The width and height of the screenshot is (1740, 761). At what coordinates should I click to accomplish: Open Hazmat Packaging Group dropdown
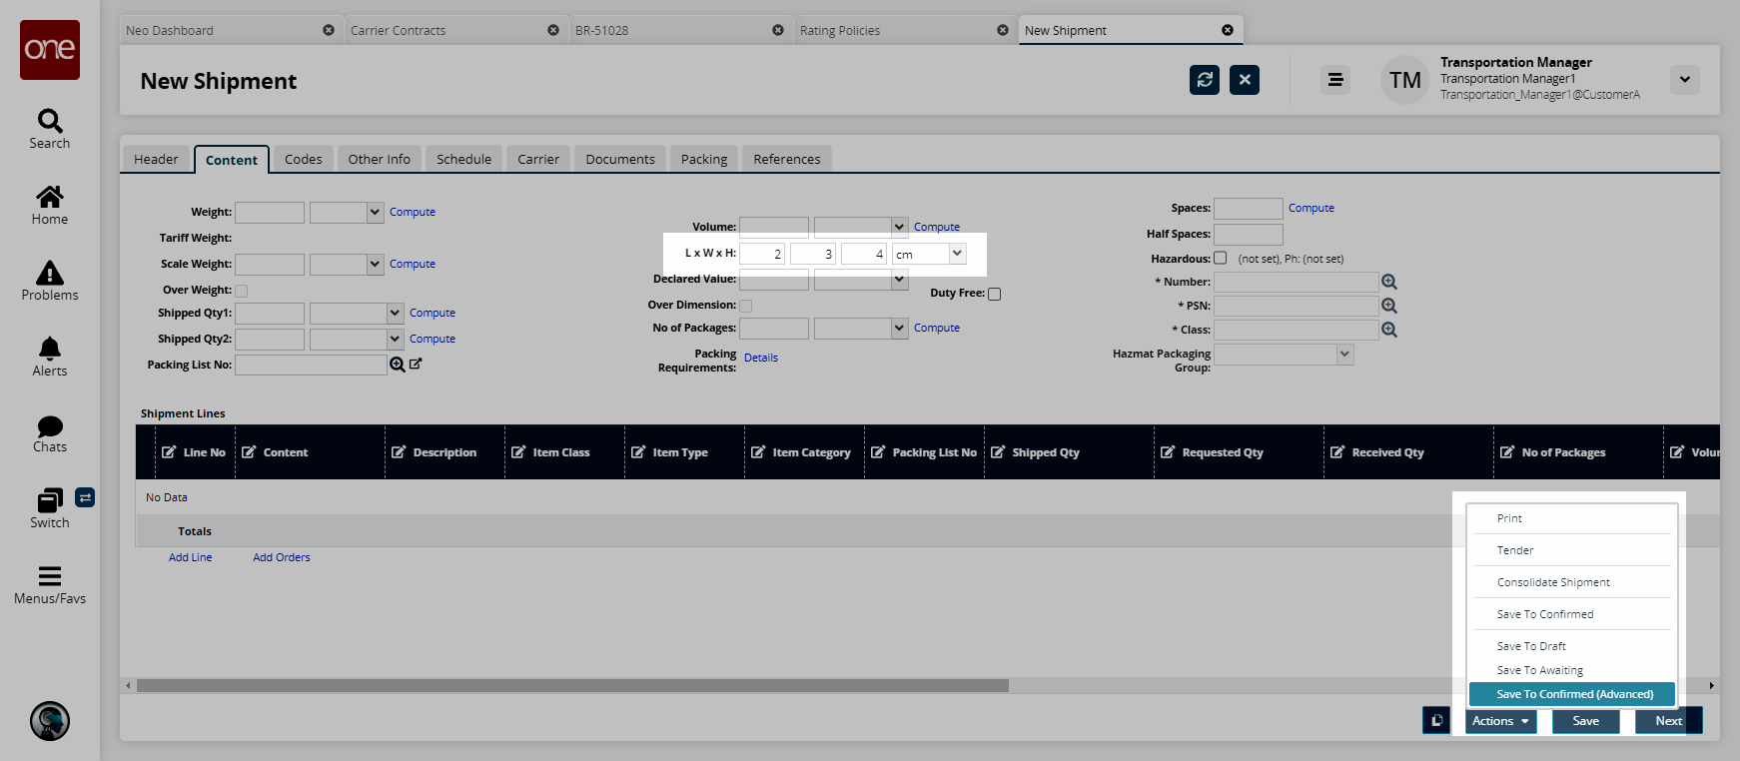point(1343,355)
